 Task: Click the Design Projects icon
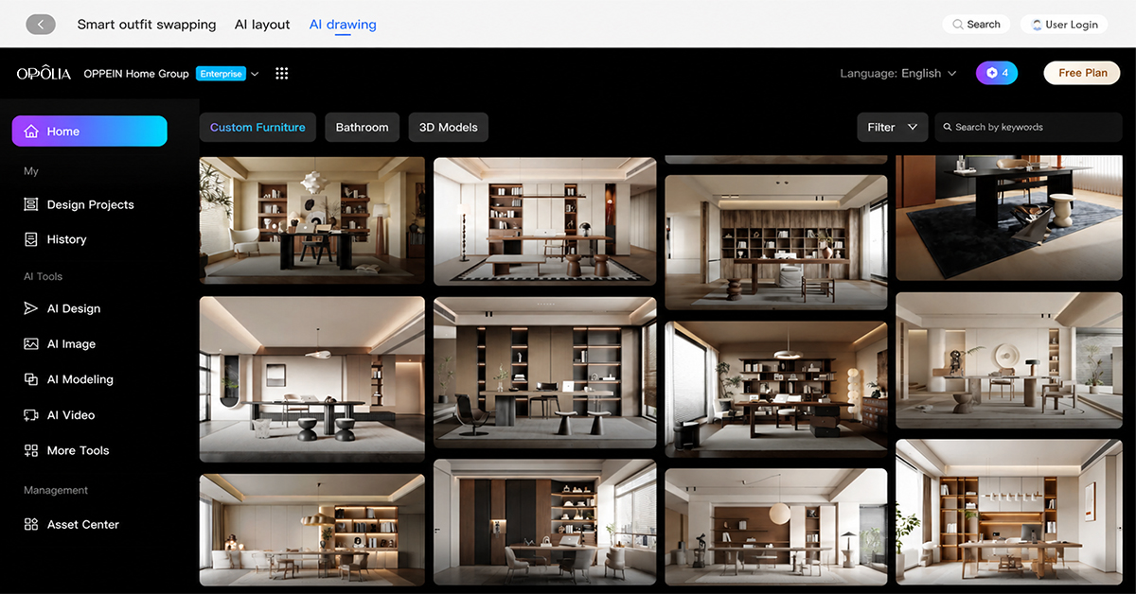coord(31,204)
